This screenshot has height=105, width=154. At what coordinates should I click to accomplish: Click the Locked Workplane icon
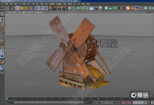(x=2, y=67)
